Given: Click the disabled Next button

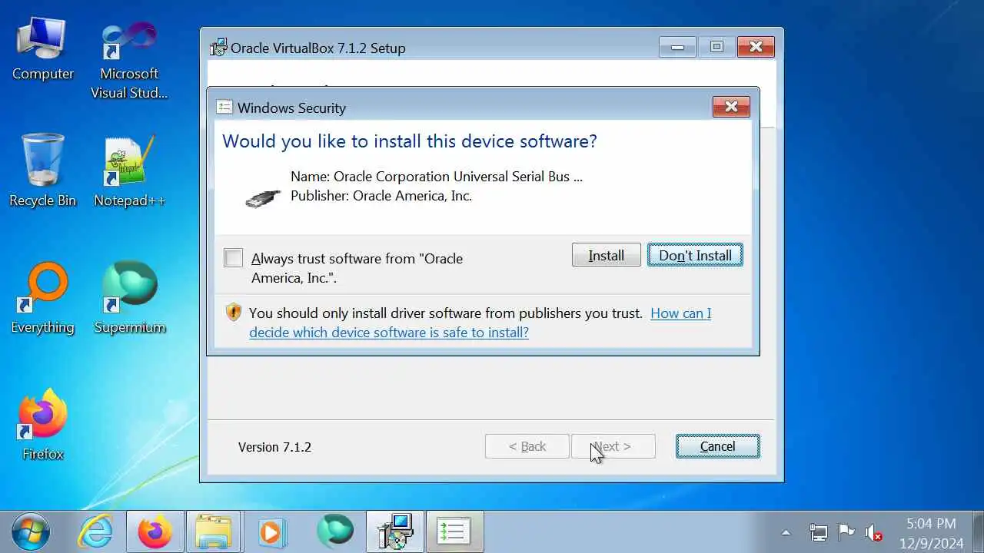Looking at the screenshot, I should click(613, 446).
